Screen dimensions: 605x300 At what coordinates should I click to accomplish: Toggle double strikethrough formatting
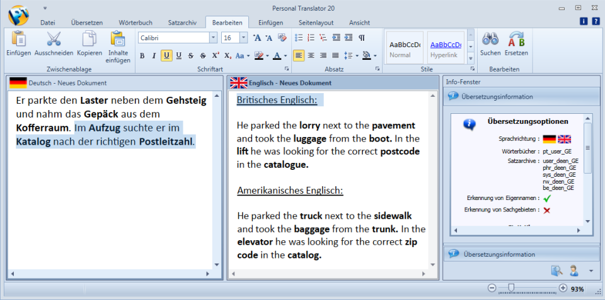[x=203, y=56]
